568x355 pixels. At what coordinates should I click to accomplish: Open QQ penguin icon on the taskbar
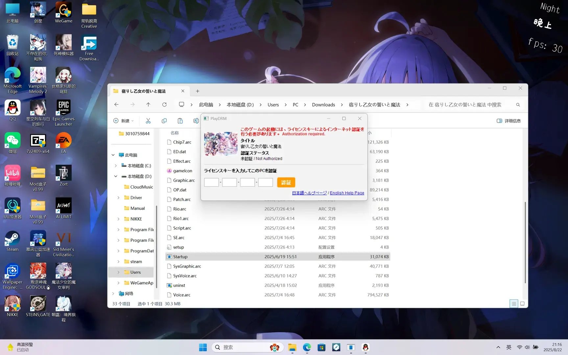tap(366, 347)
